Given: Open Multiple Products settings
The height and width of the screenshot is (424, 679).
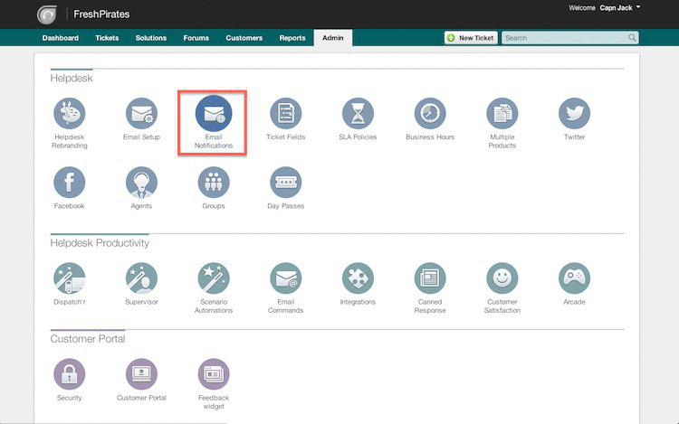Looking at the screenshot, I should coord(502,114).
